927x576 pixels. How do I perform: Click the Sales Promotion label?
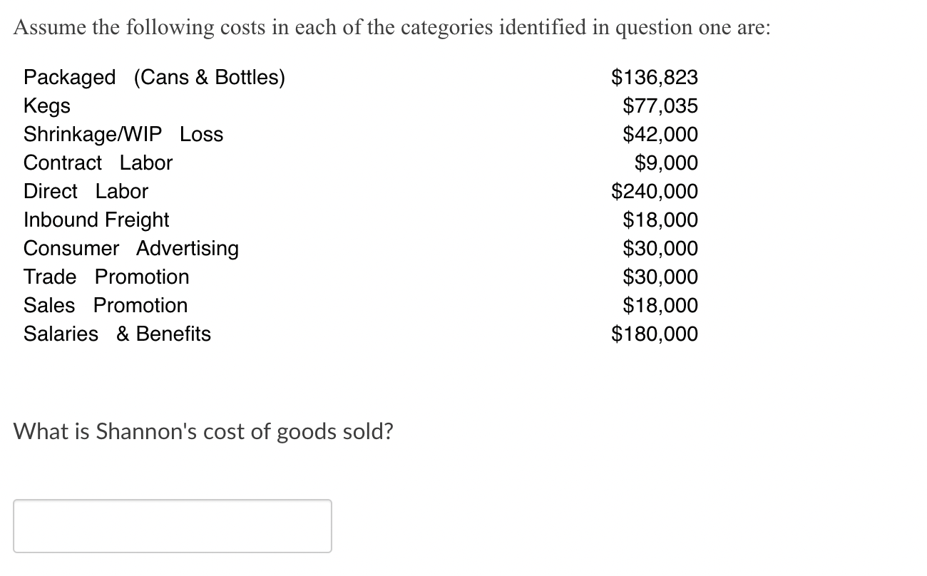coord(106,305)
